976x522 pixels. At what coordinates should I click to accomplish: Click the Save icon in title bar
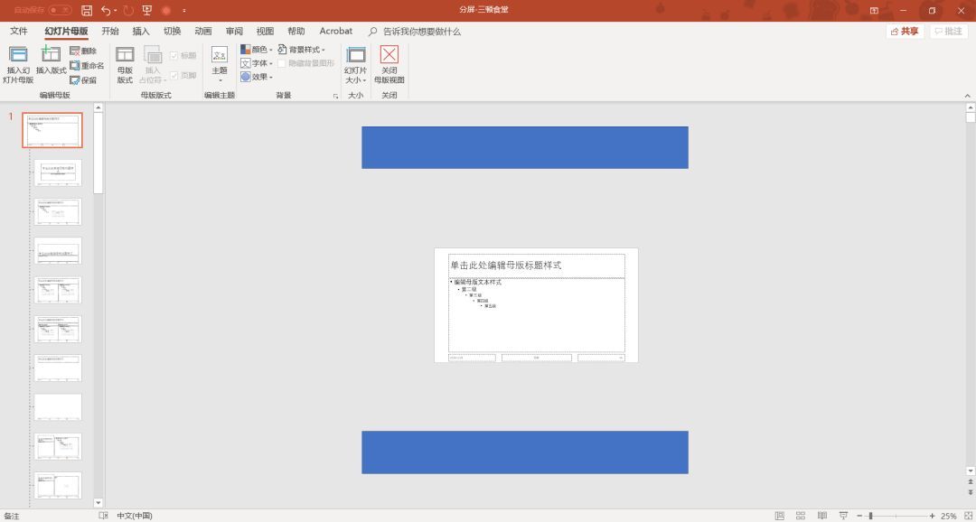pyautogui.click(x=87, y=10)
